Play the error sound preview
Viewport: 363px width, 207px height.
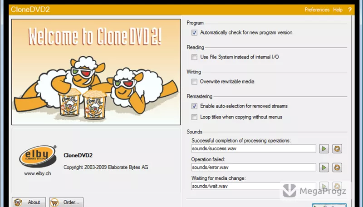pos(324,168)
